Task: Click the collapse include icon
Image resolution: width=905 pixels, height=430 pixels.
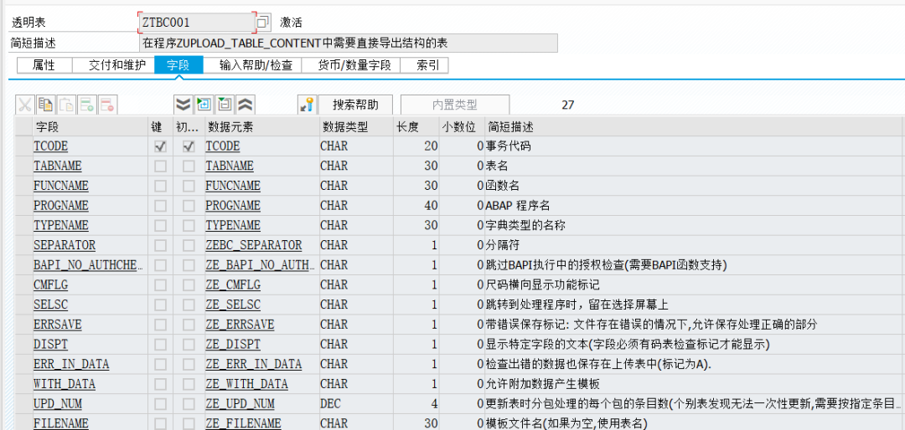Action: pyautogui.click(x=225, y=105)
